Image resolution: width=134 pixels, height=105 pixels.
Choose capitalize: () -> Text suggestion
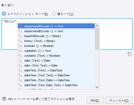coord(56,51)
